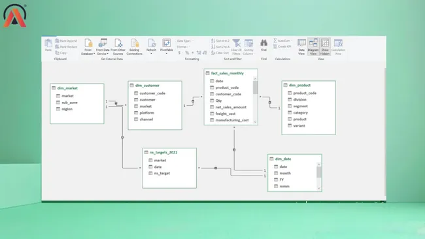Toggle the Calculation Area
Image resolution: width=425 pixels, height=239 pixels.
click(338, 47)
